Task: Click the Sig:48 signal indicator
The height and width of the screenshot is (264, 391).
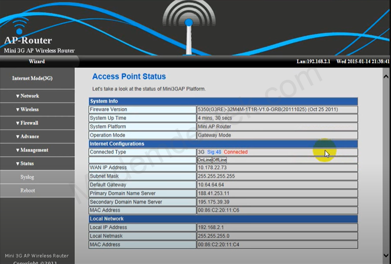Action: [214, 152]
